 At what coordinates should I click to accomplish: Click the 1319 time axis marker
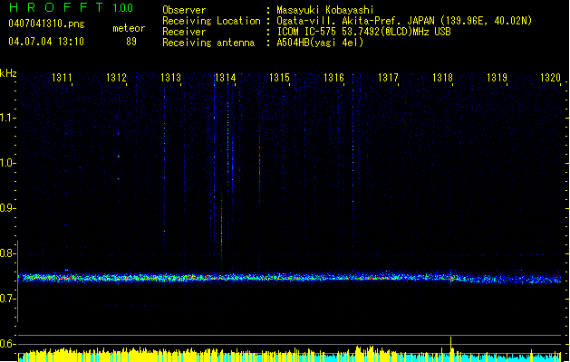[x=497, y=78]
